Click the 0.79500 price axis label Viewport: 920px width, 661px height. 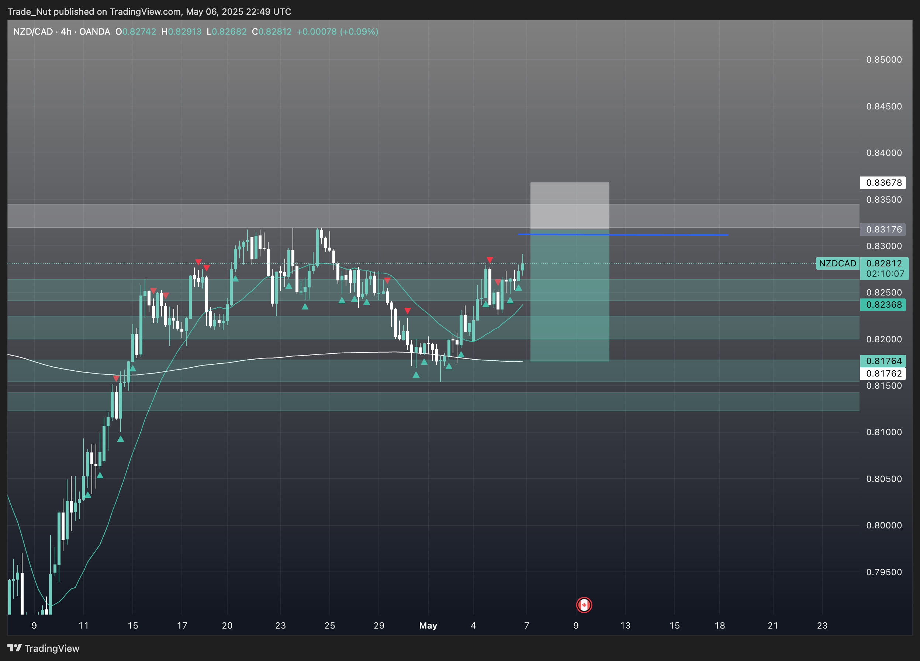[x=884, y=572]
